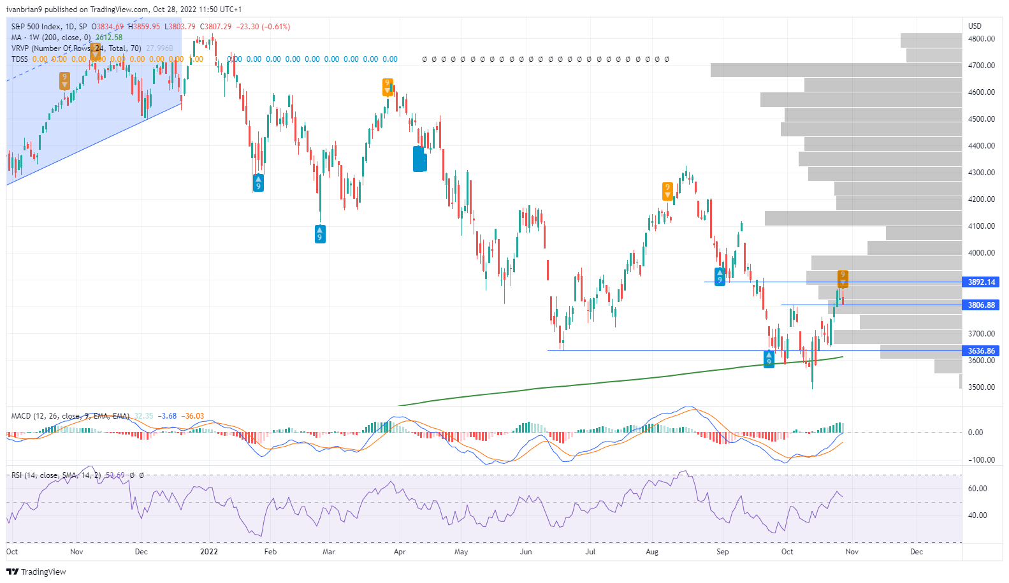Click the blue price label 3806.88
Screen dimensions: 1009x583
[x=981, y=305]
